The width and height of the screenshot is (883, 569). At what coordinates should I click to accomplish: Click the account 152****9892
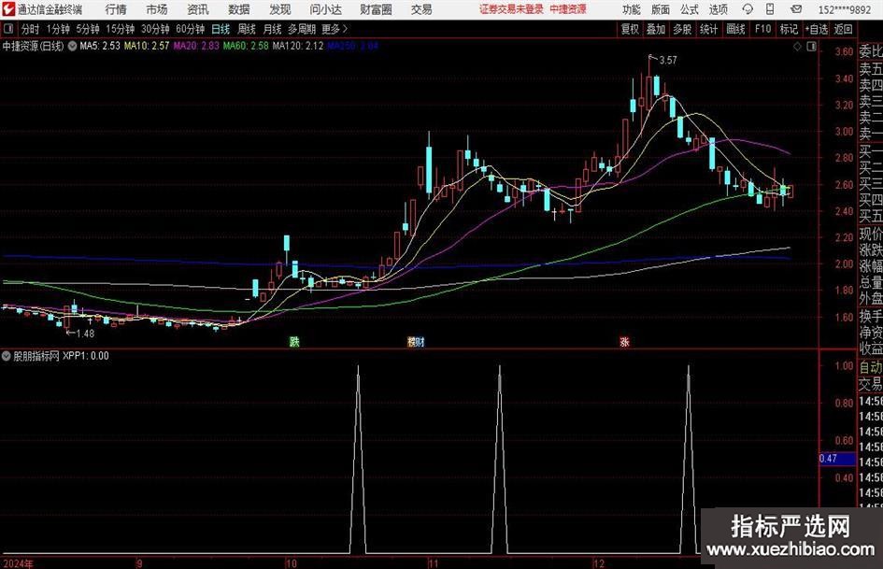tap(844, 10)
